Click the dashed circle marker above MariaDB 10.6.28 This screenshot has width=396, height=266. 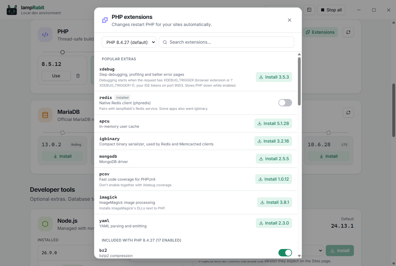click(329, 133)
